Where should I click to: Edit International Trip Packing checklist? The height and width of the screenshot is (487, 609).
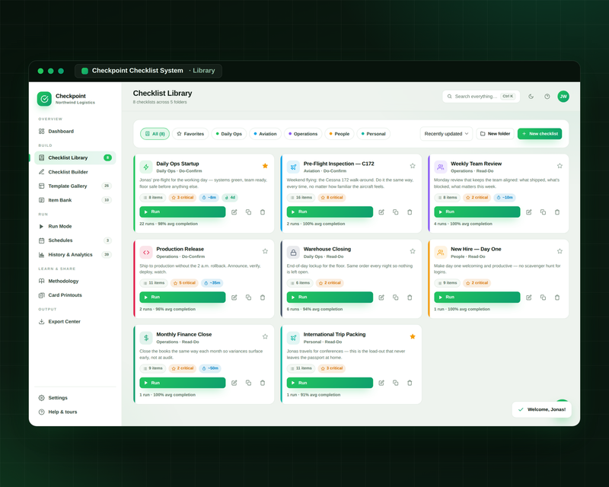pyautogui.click(x=381, y=383)
